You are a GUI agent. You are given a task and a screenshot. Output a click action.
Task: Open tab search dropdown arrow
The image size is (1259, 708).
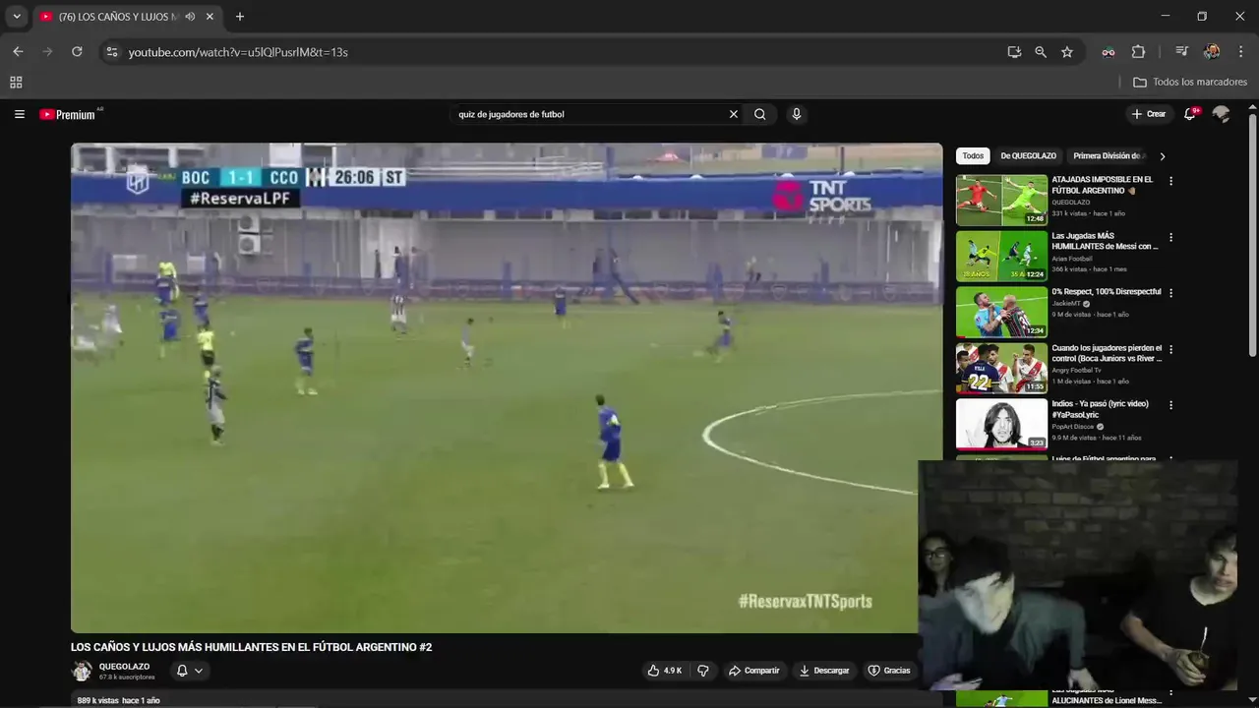click(17, 17)
